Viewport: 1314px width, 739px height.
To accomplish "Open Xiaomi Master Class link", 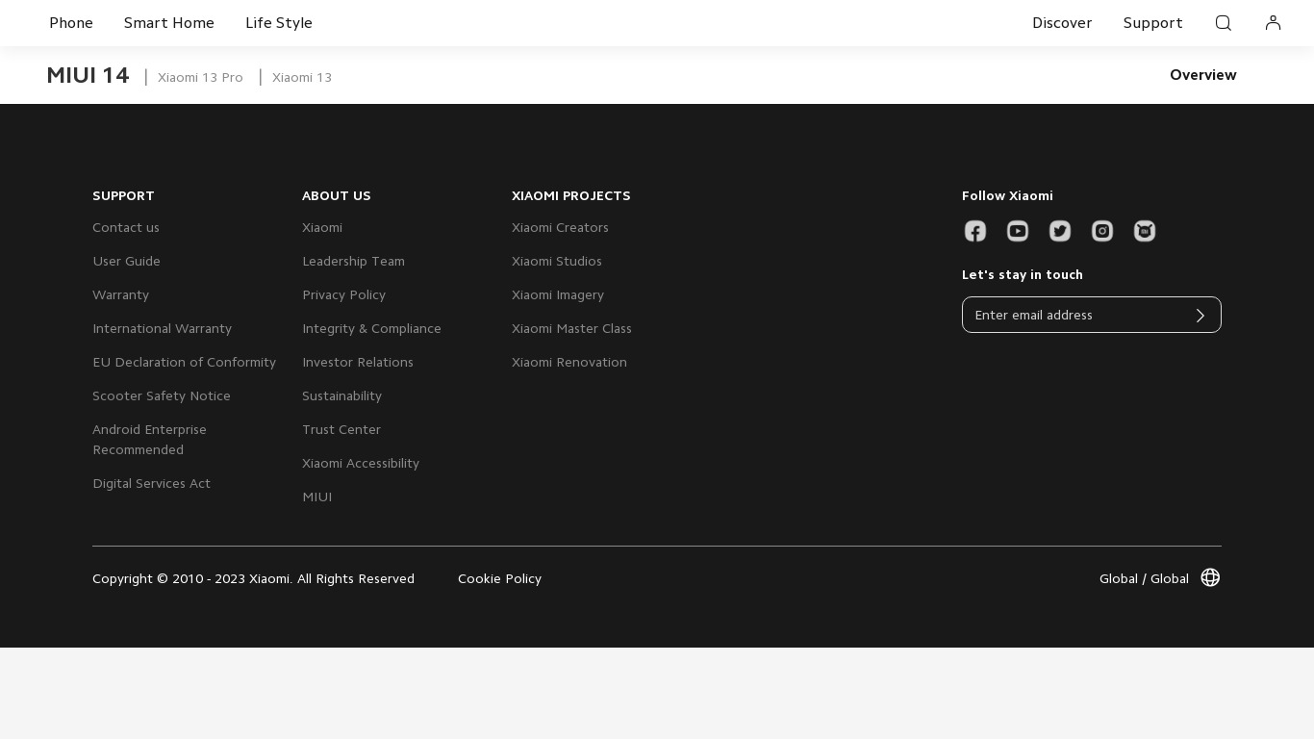I will coord(571,328).
